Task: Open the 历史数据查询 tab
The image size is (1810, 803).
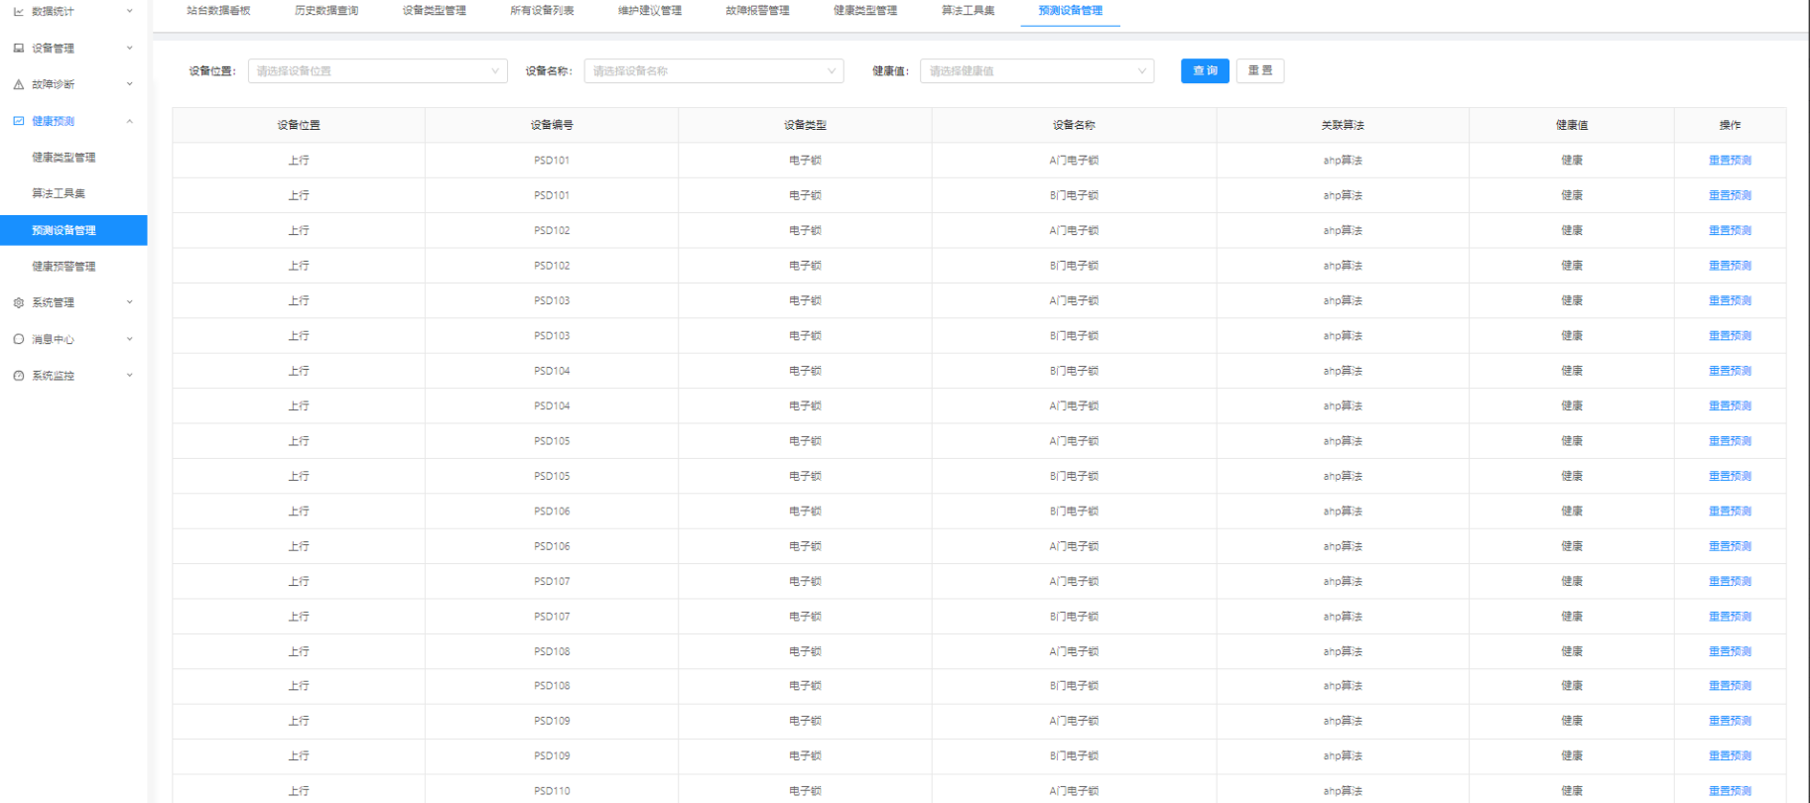Action: point(326,11)
